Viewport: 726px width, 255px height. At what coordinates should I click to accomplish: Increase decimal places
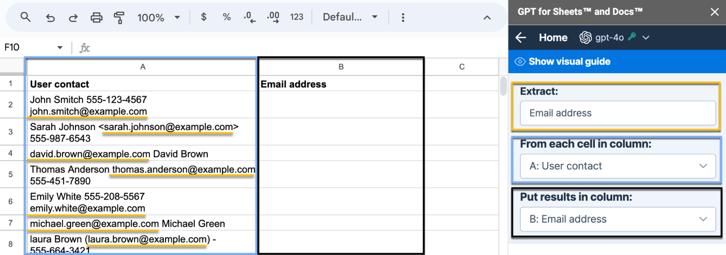[x=273, y=17]
